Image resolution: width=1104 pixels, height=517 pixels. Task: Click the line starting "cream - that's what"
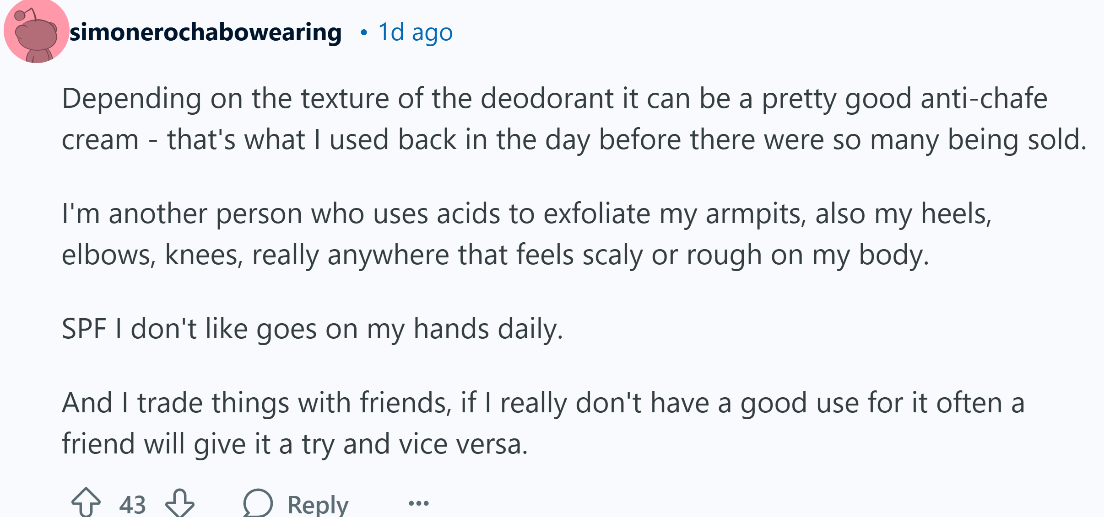[x=574, y=139]
